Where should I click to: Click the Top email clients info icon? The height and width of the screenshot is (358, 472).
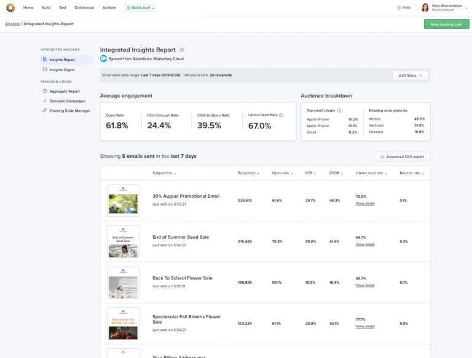click(339, 111)
